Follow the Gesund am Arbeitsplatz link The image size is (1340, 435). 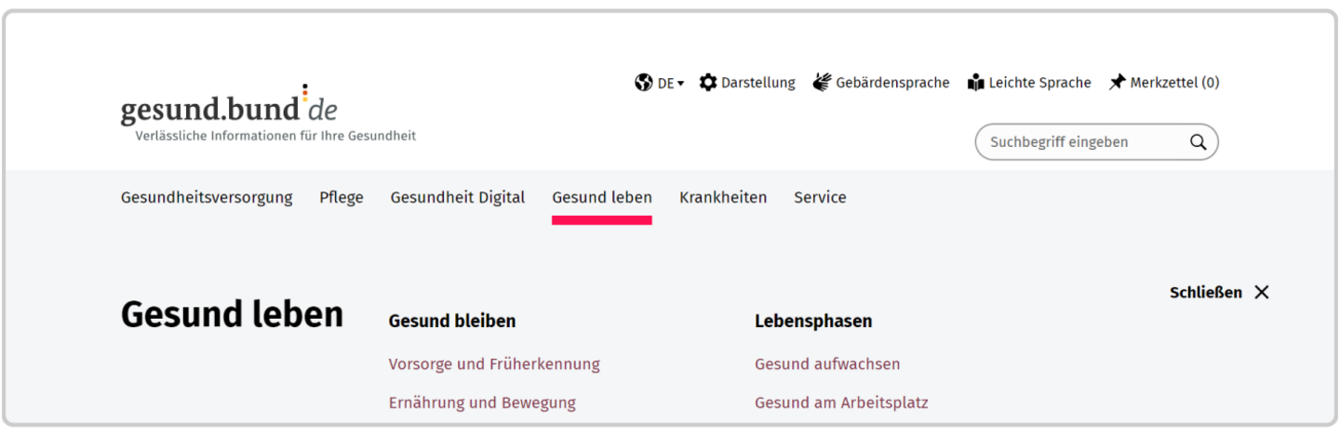pyautogui.click(x=841, y=402)
